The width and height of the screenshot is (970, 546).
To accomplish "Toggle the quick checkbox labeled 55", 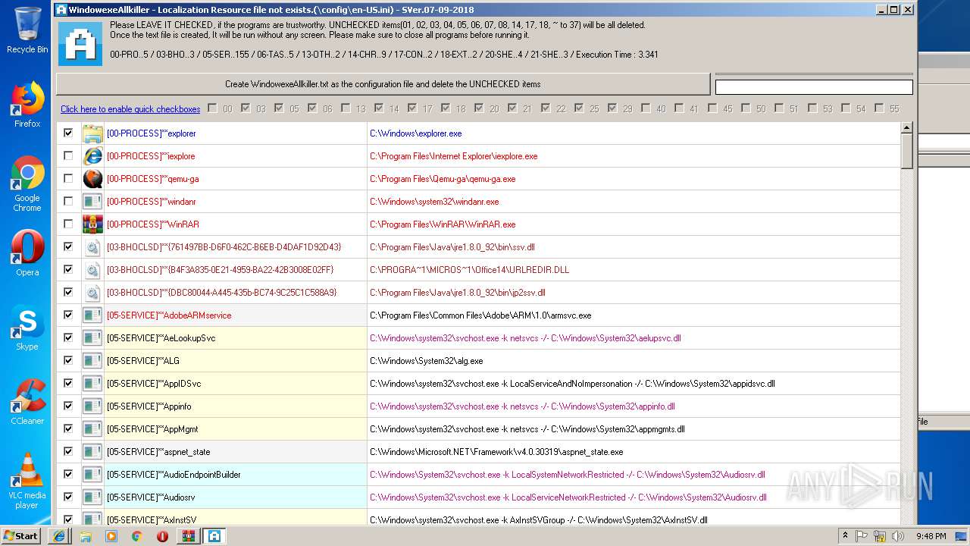I will 879,108.
